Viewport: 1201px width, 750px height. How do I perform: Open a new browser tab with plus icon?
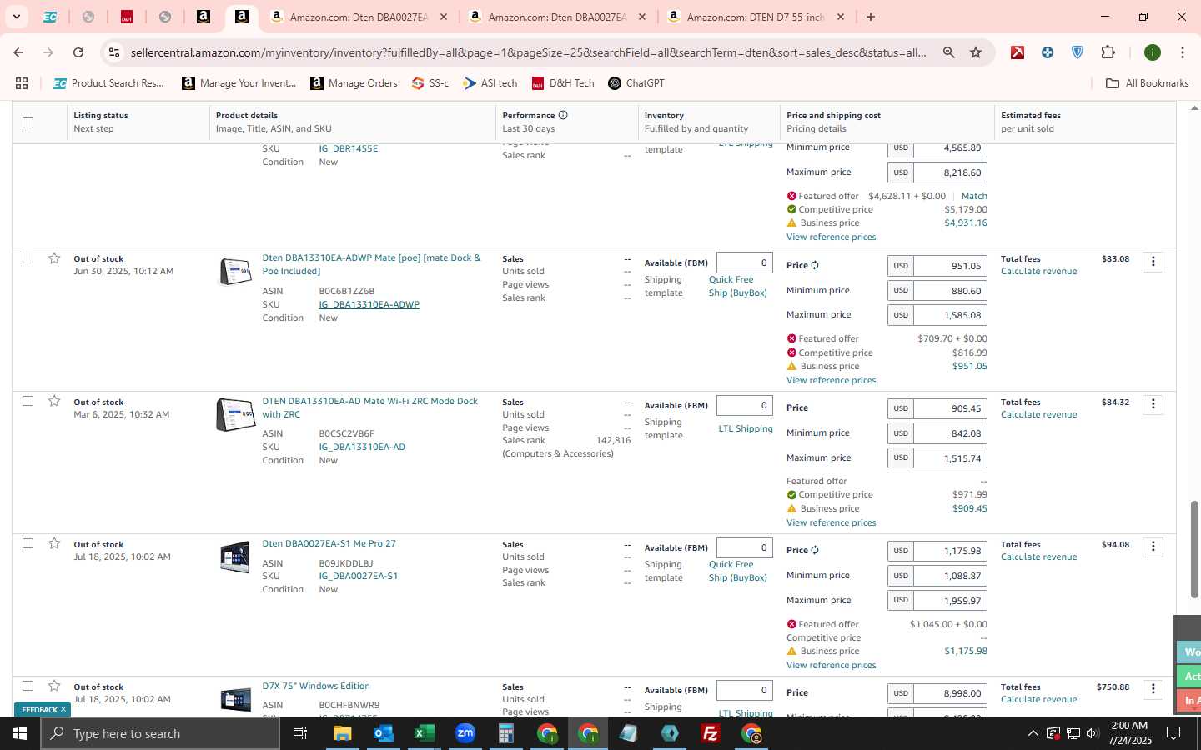[871, 17]
